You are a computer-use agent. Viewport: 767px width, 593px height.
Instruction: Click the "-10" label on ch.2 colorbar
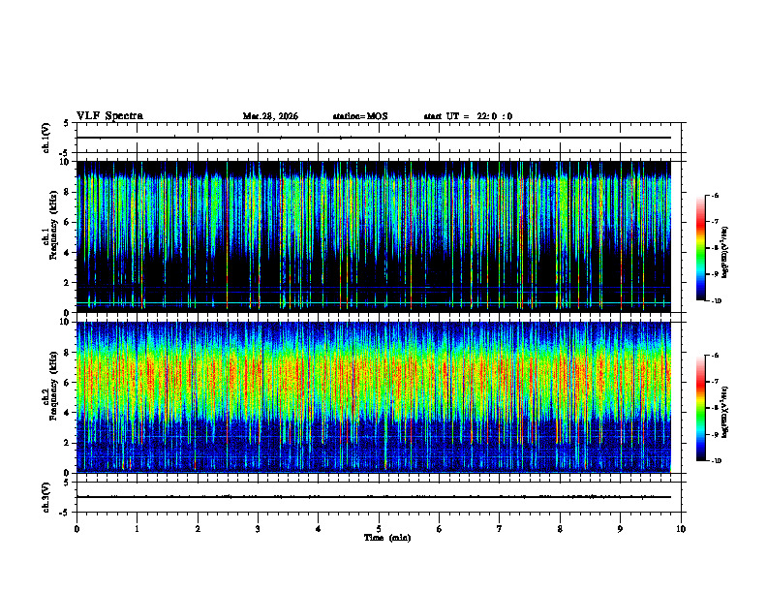716,461
